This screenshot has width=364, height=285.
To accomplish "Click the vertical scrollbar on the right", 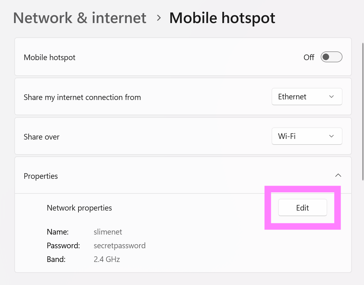I will pos(363,112).
